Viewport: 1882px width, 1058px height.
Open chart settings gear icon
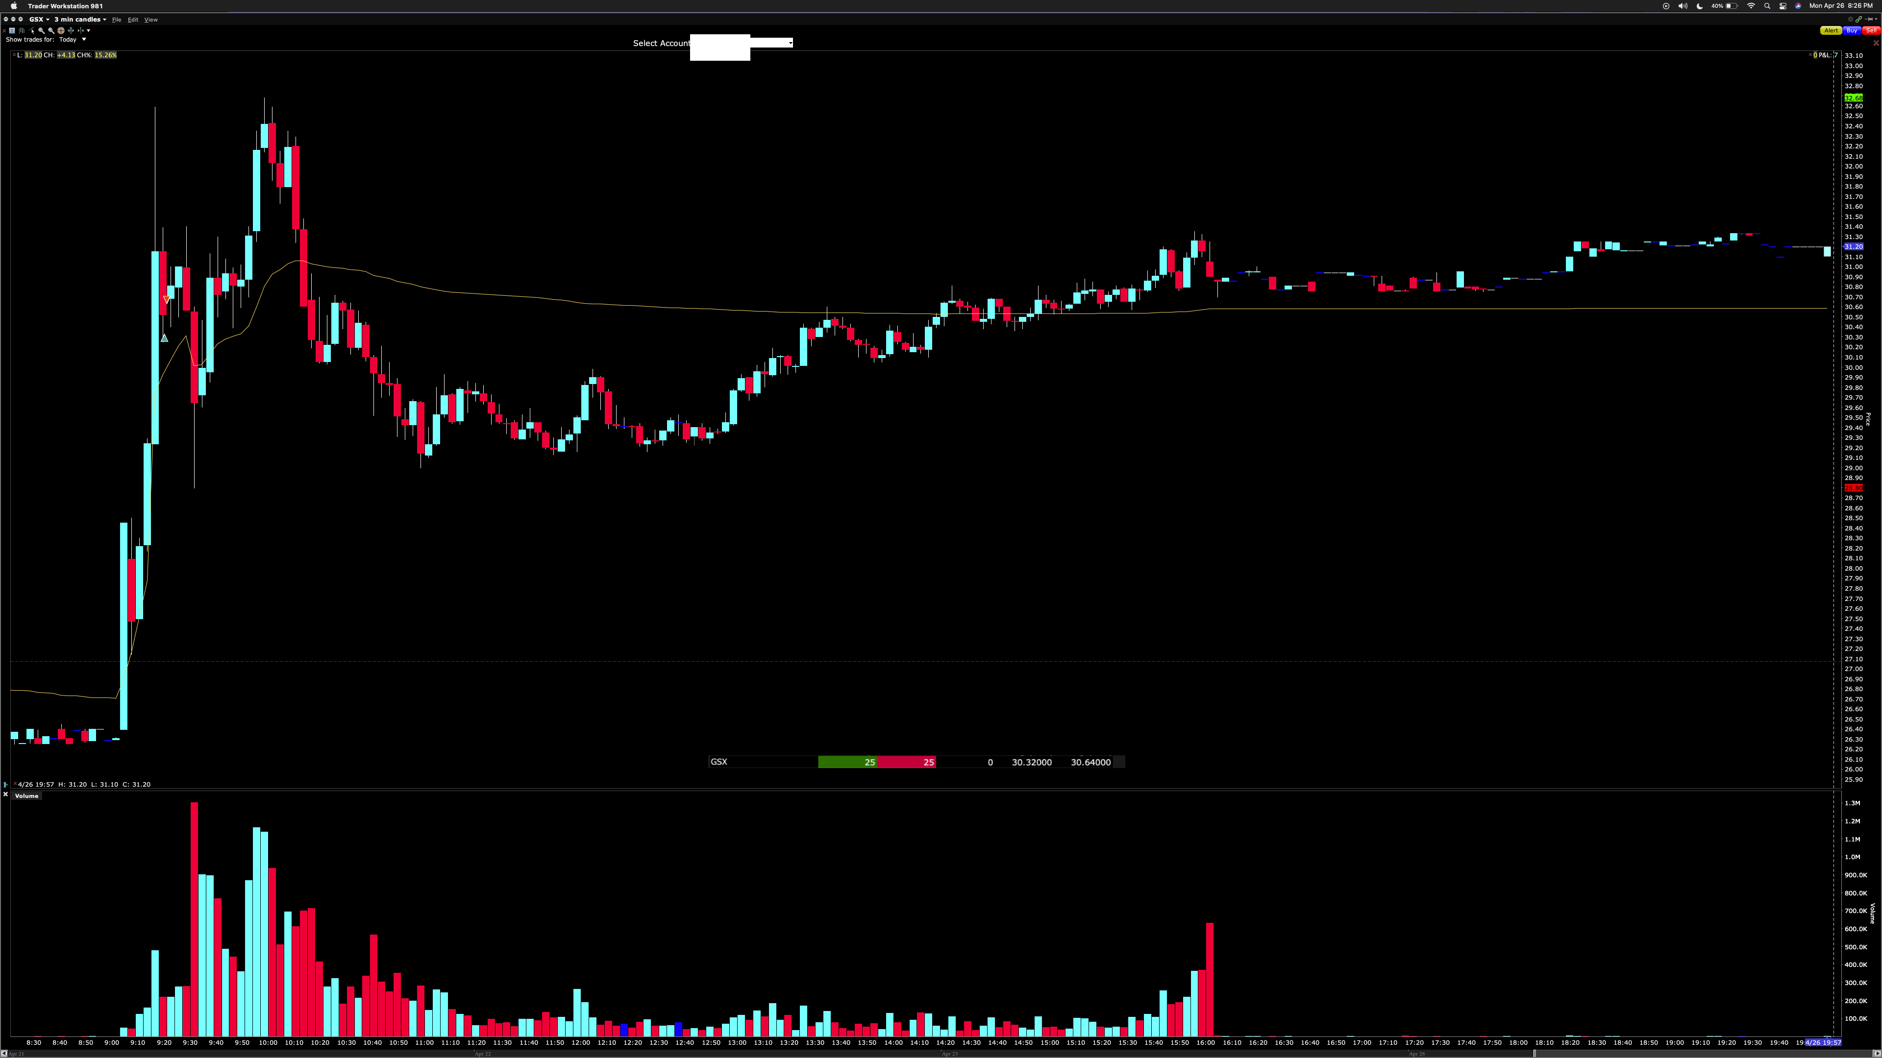1851,20
